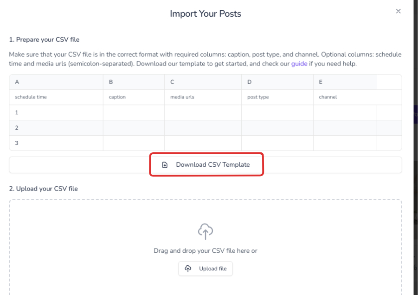
Task: Click the channel column cell
Action: tap(328, 97)
